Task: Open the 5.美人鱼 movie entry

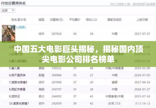Action: pos(14,68)
